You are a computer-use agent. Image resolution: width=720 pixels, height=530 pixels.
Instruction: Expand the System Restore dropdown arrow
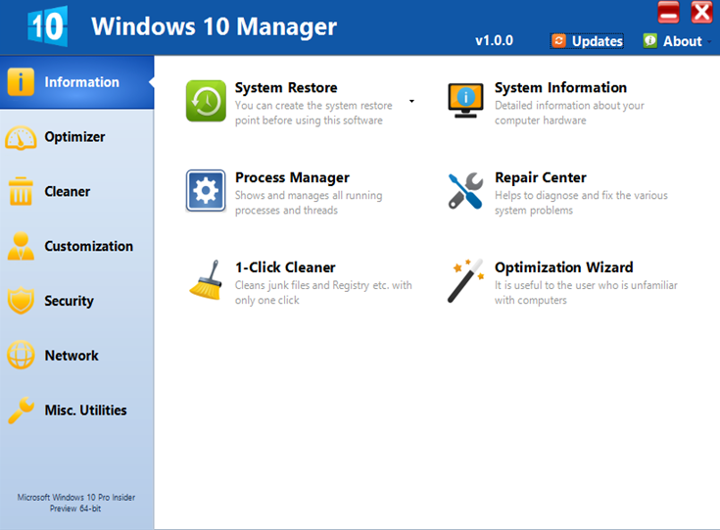click(411, 101)
